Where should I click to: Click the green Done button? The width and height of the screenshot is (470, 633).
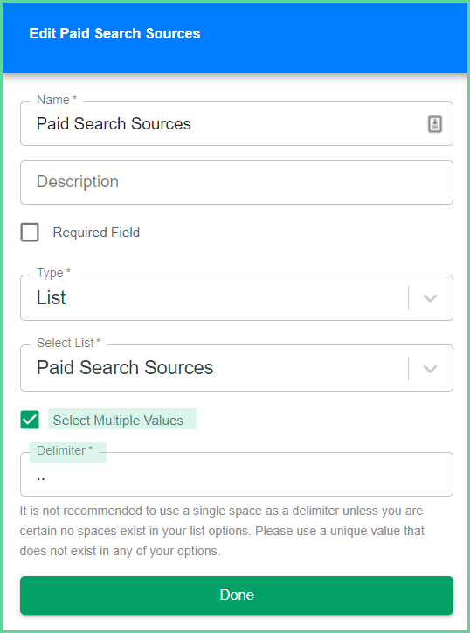(237, 595)
